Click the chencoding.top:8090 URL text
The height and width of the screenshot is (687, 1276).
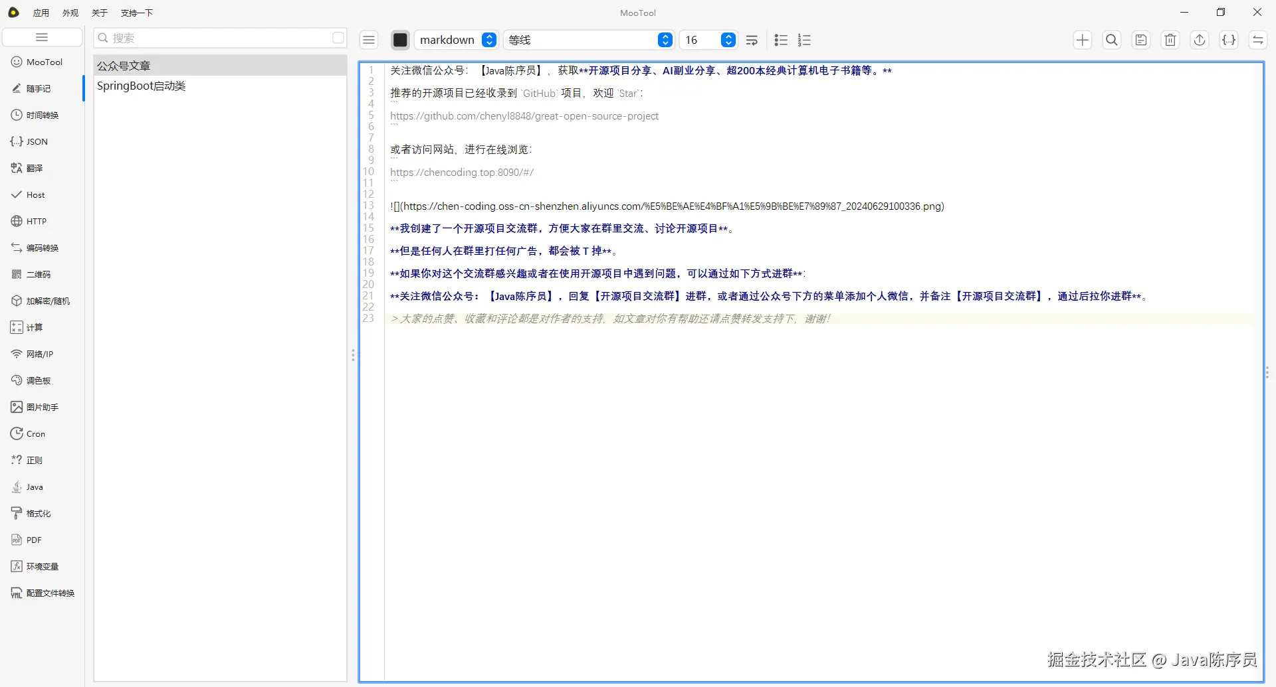pos(462,173)
